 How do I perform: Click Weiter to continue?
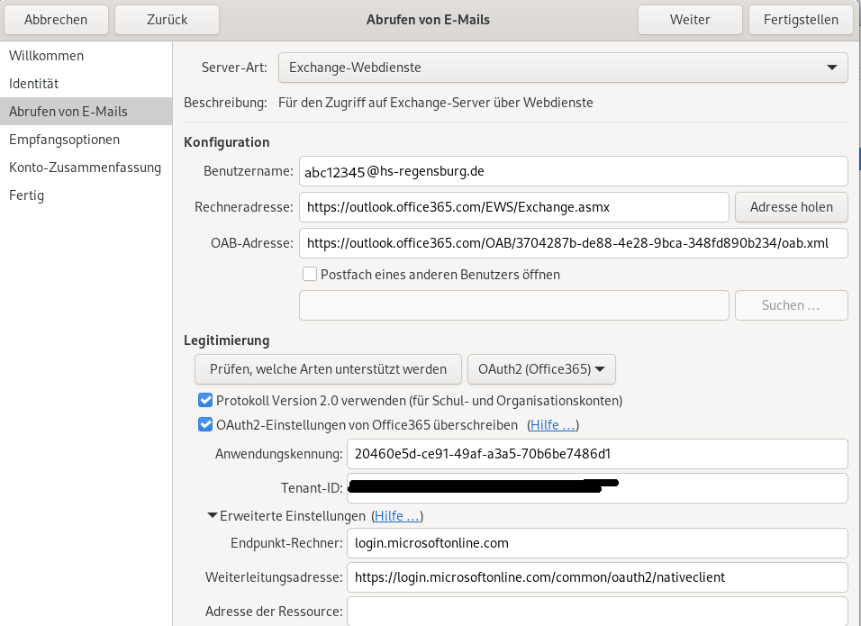690,19
